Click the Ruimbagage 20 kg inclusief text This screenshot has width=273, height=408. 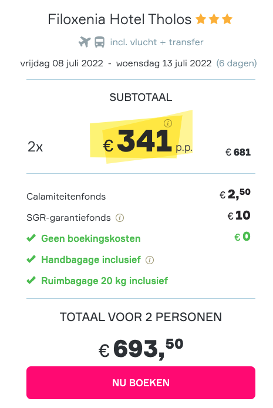point(105,281)
